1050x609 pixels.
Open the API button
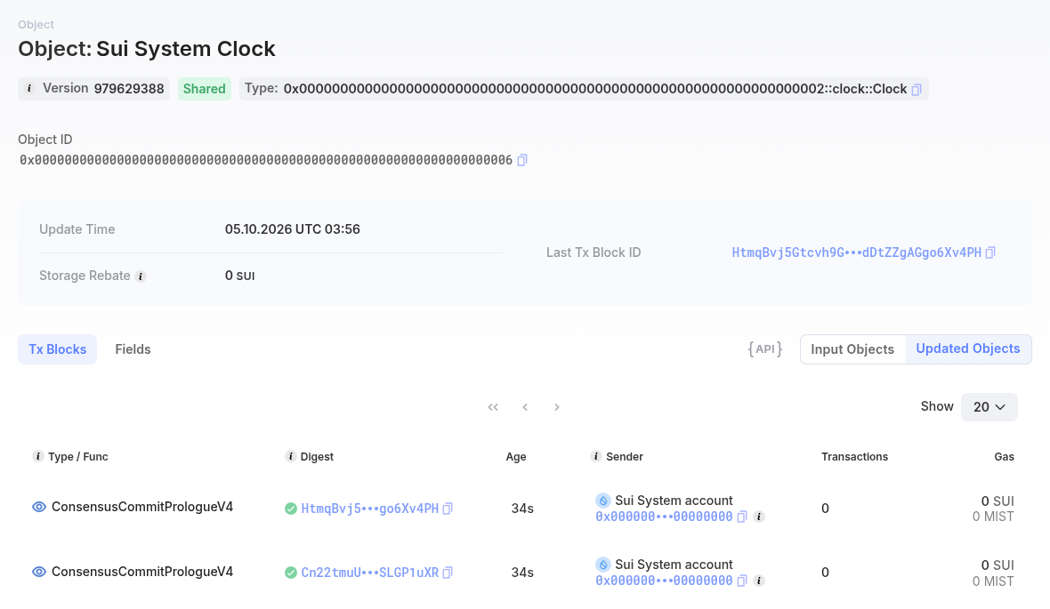pyautogui.click(x=764, y=349)
